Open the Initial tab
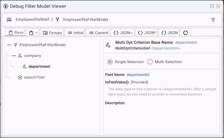 click(75, 33)
